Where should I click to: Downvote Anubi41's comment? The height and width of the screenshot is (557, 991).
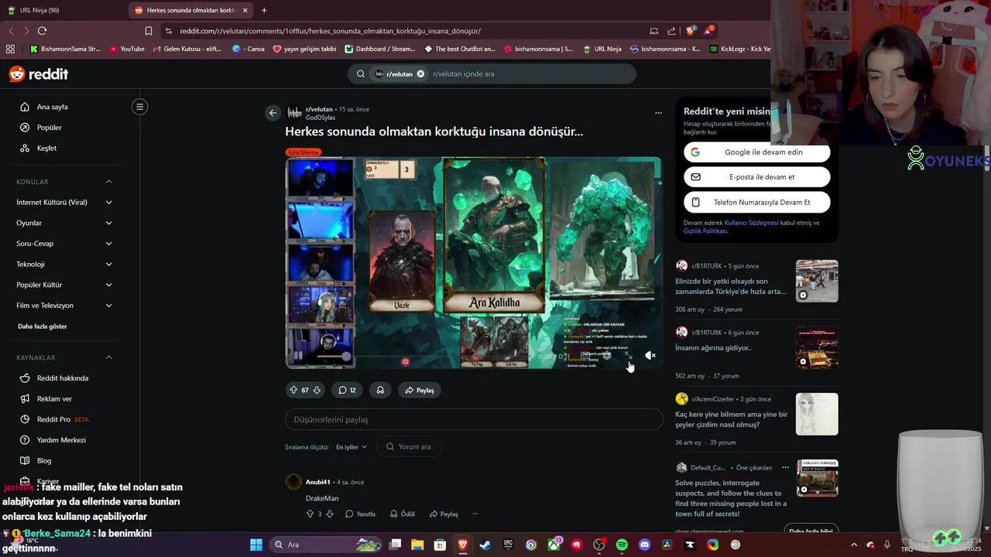click(x=330, y=514)
